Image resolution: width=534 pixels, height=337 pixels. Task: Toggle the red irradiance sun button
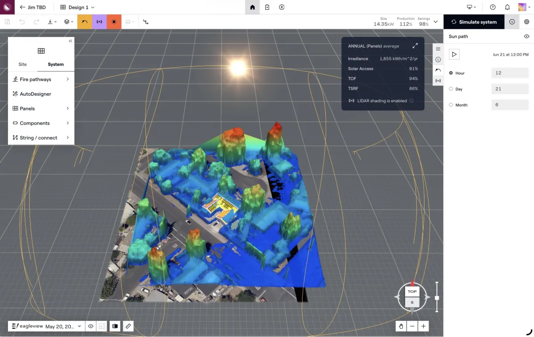pos(114,22)
